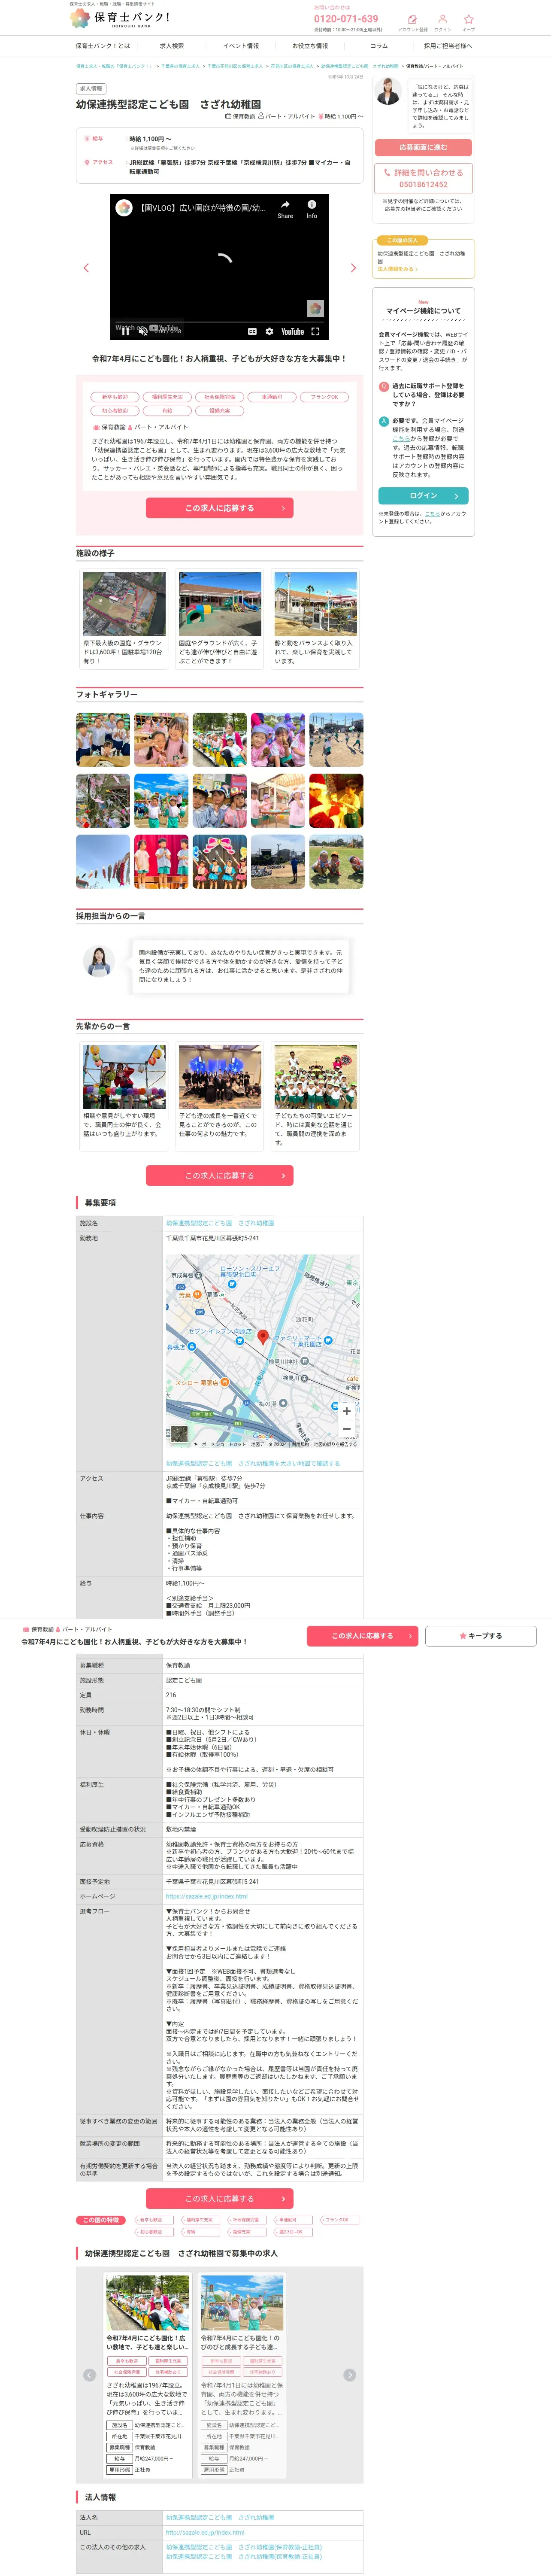The image size is (551, 2576).
Task: Select the ブランクOK tag in top box
Action: tap(323, 397)
